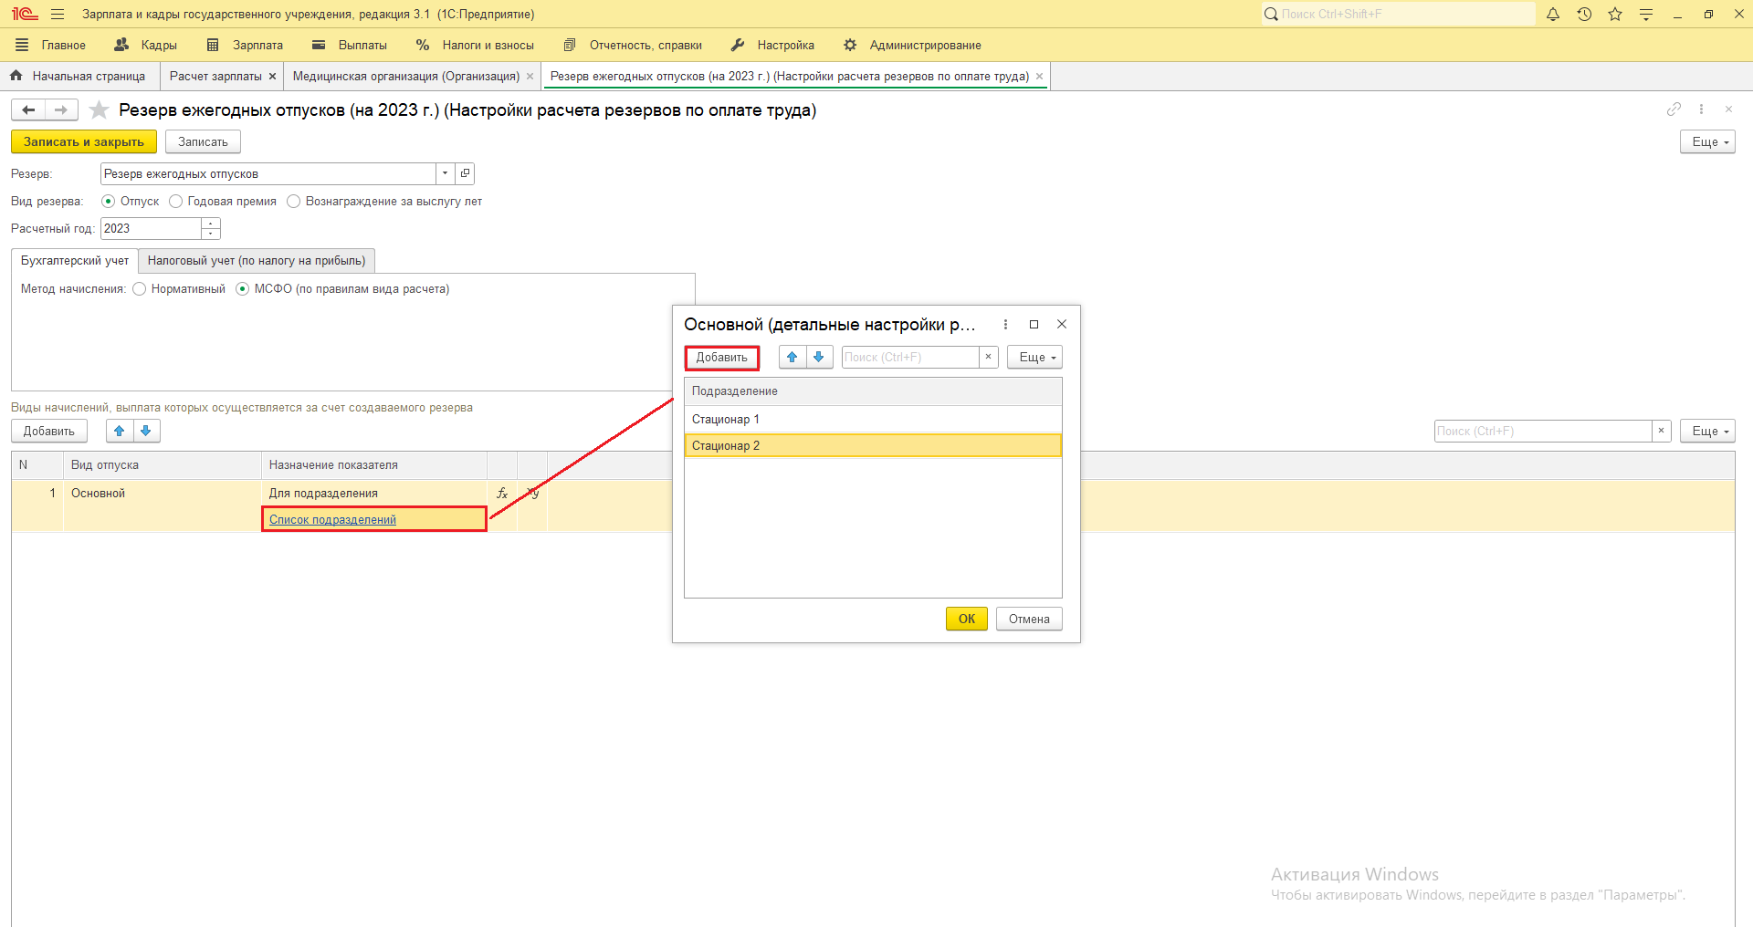Open the Администрирование section

pyautogui.click(x=912, y=46)
